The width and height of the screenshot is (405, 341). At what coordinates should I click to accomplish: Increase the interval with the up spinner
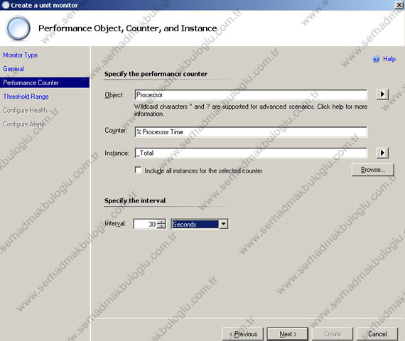(x=161, y=222)
